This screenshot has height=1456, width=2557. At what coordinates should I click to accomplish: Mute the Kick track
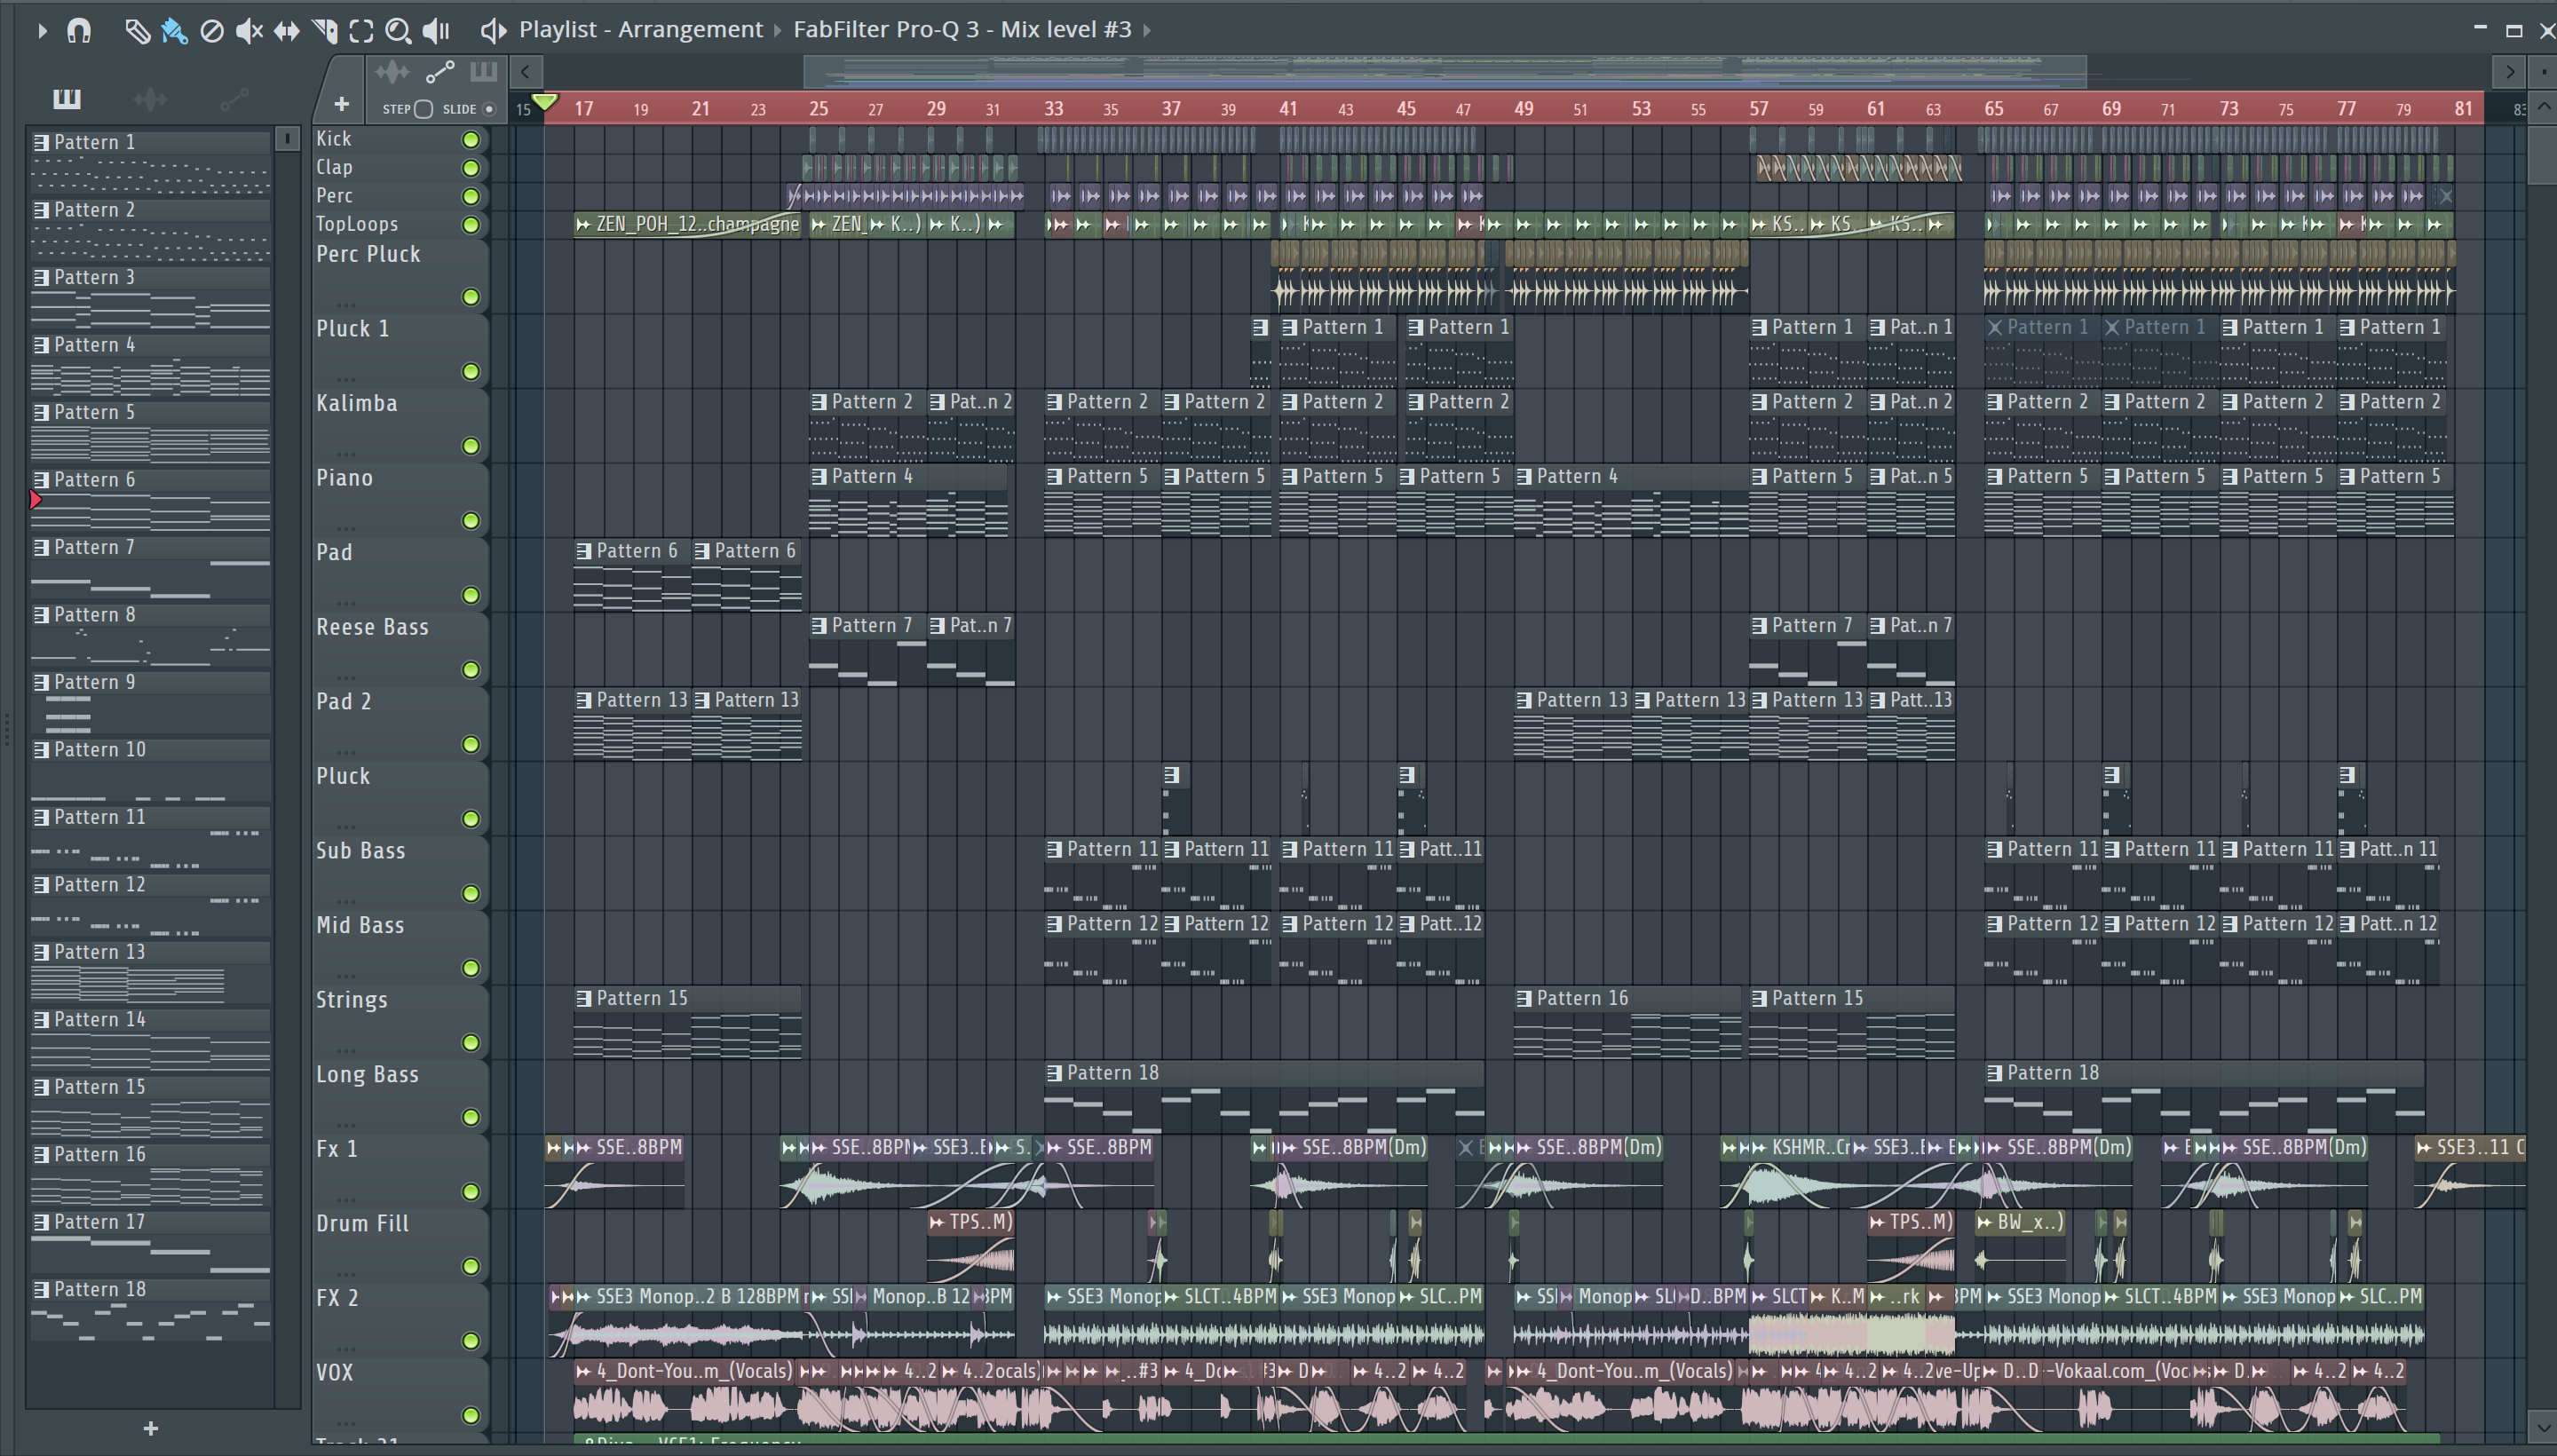tap(470, 140)
